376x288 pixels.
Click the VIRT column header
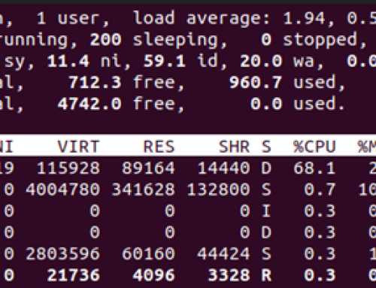[78, 147]
